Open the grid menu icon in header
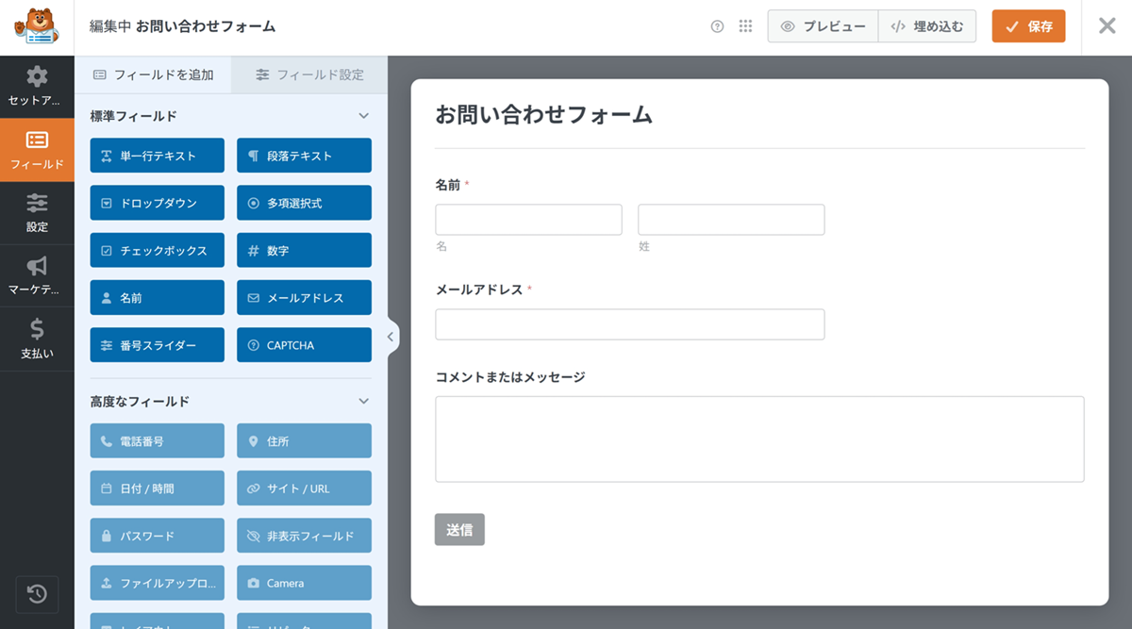 tap(745, 26)
